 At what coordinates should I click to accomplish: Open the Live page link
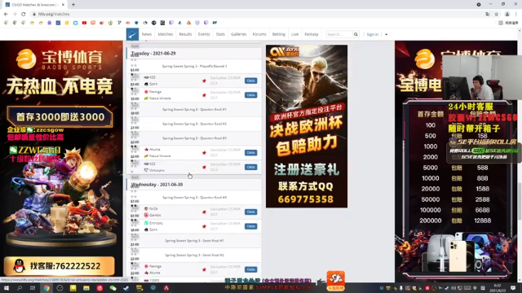click(295, 34)
